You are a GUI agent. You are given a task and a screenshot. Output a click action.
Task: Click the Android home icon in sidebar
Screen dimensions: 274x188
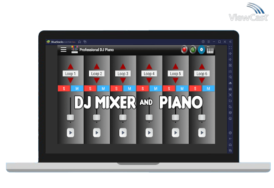(230, 145)
